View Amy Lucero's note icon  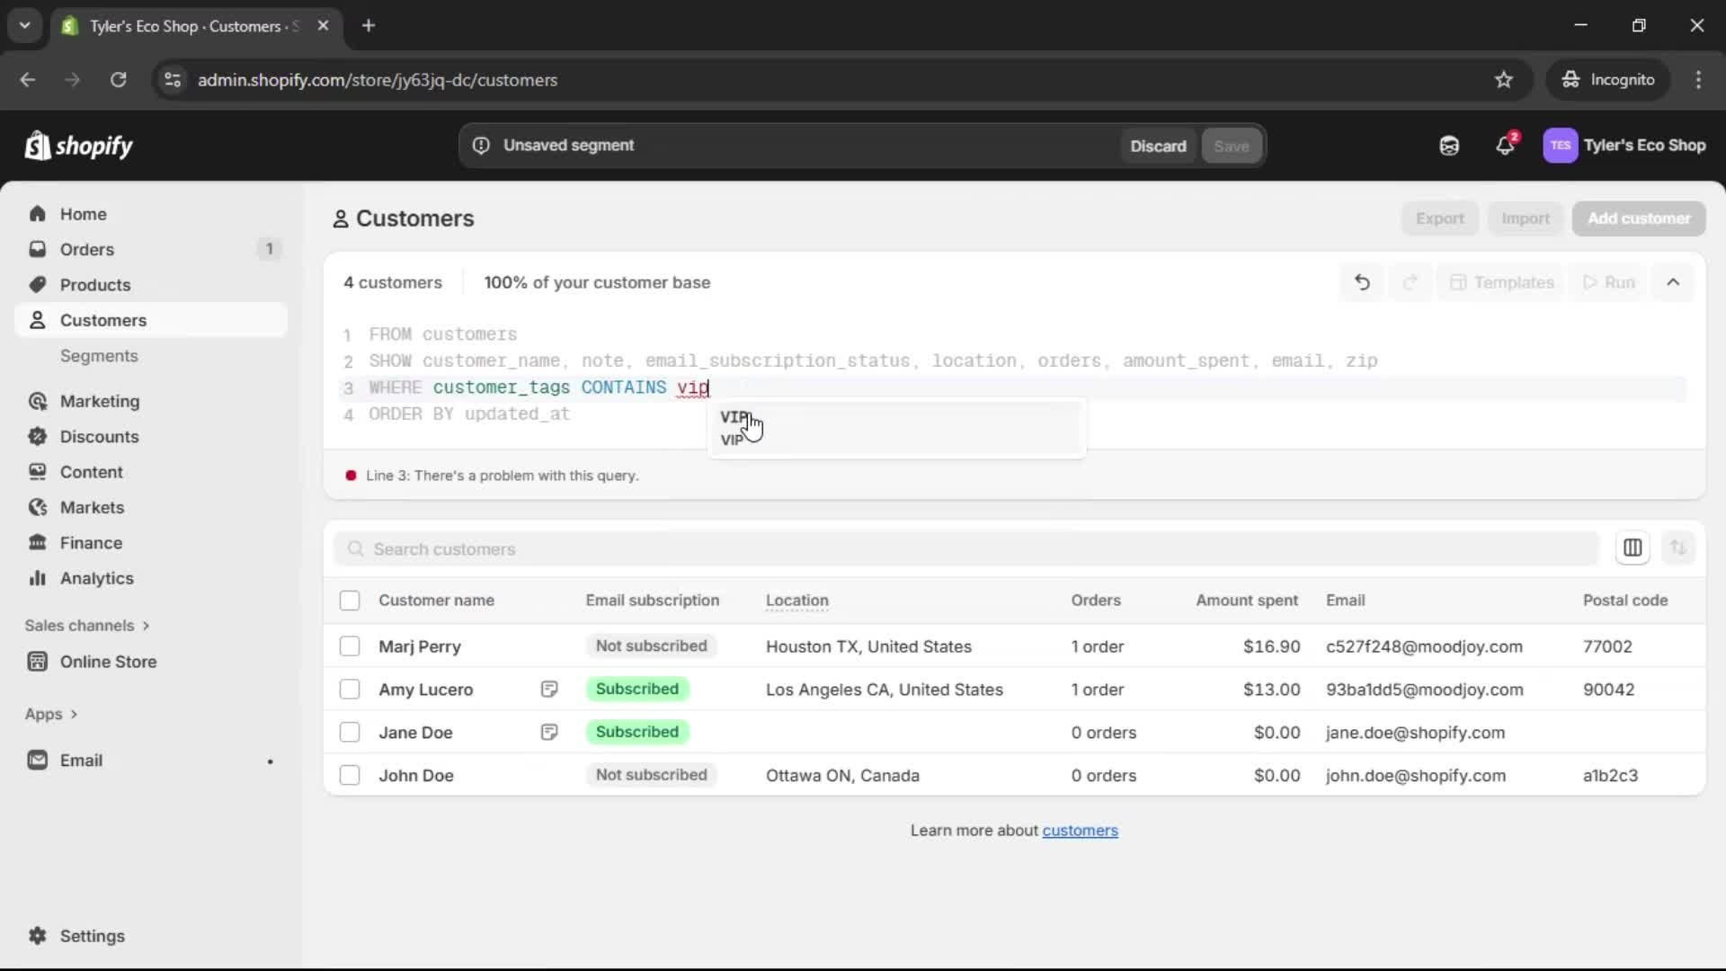[x=549, y=690]
